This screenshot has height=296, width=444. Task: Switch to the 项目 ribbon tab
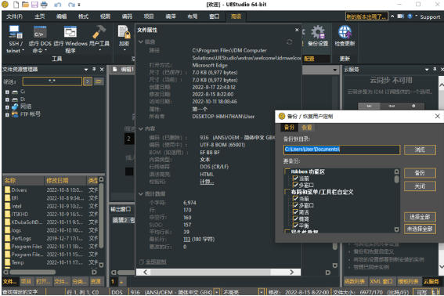coord(149,16)
